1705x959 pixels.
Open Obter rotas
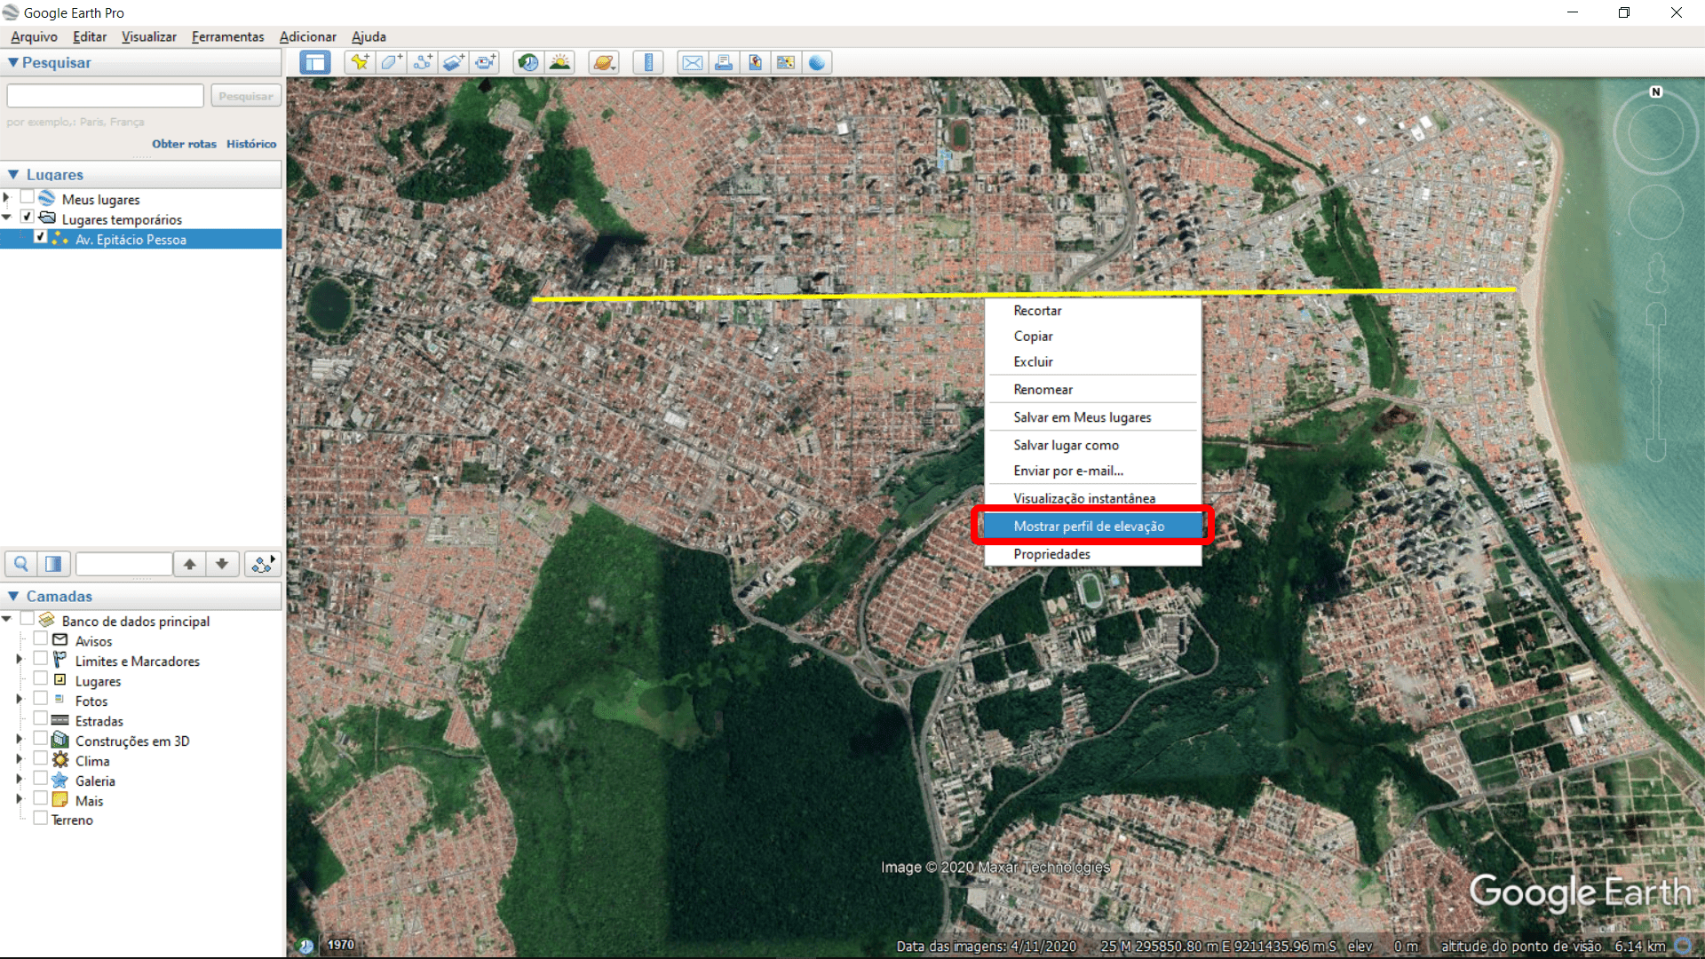184,143
